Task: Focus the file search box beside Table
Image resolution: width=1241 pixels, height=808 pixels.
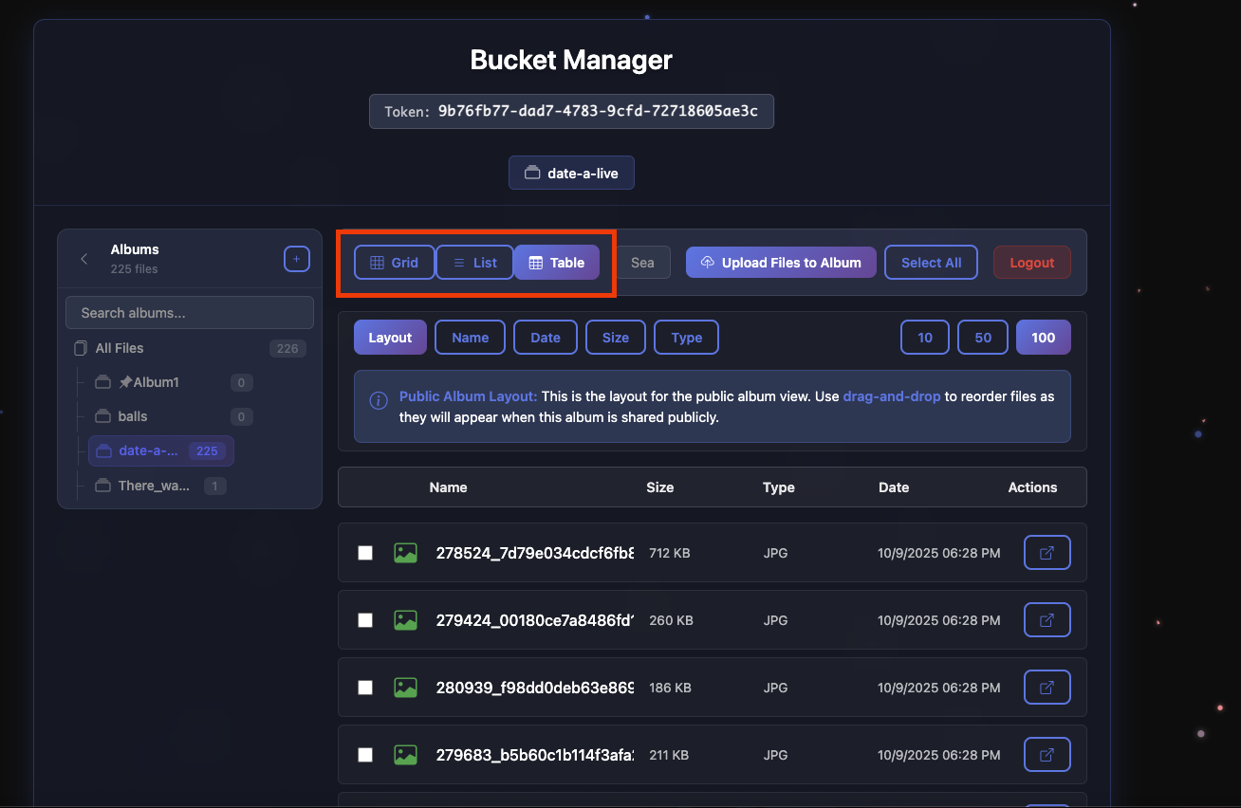Action: 644,263
